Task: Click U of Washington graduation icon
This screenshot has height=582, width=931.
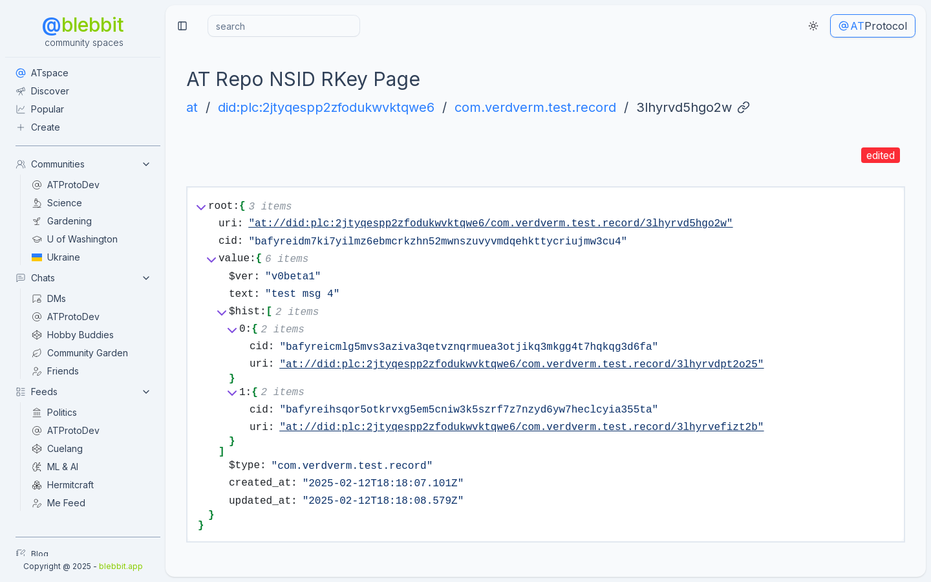Action: pos(37,239)
